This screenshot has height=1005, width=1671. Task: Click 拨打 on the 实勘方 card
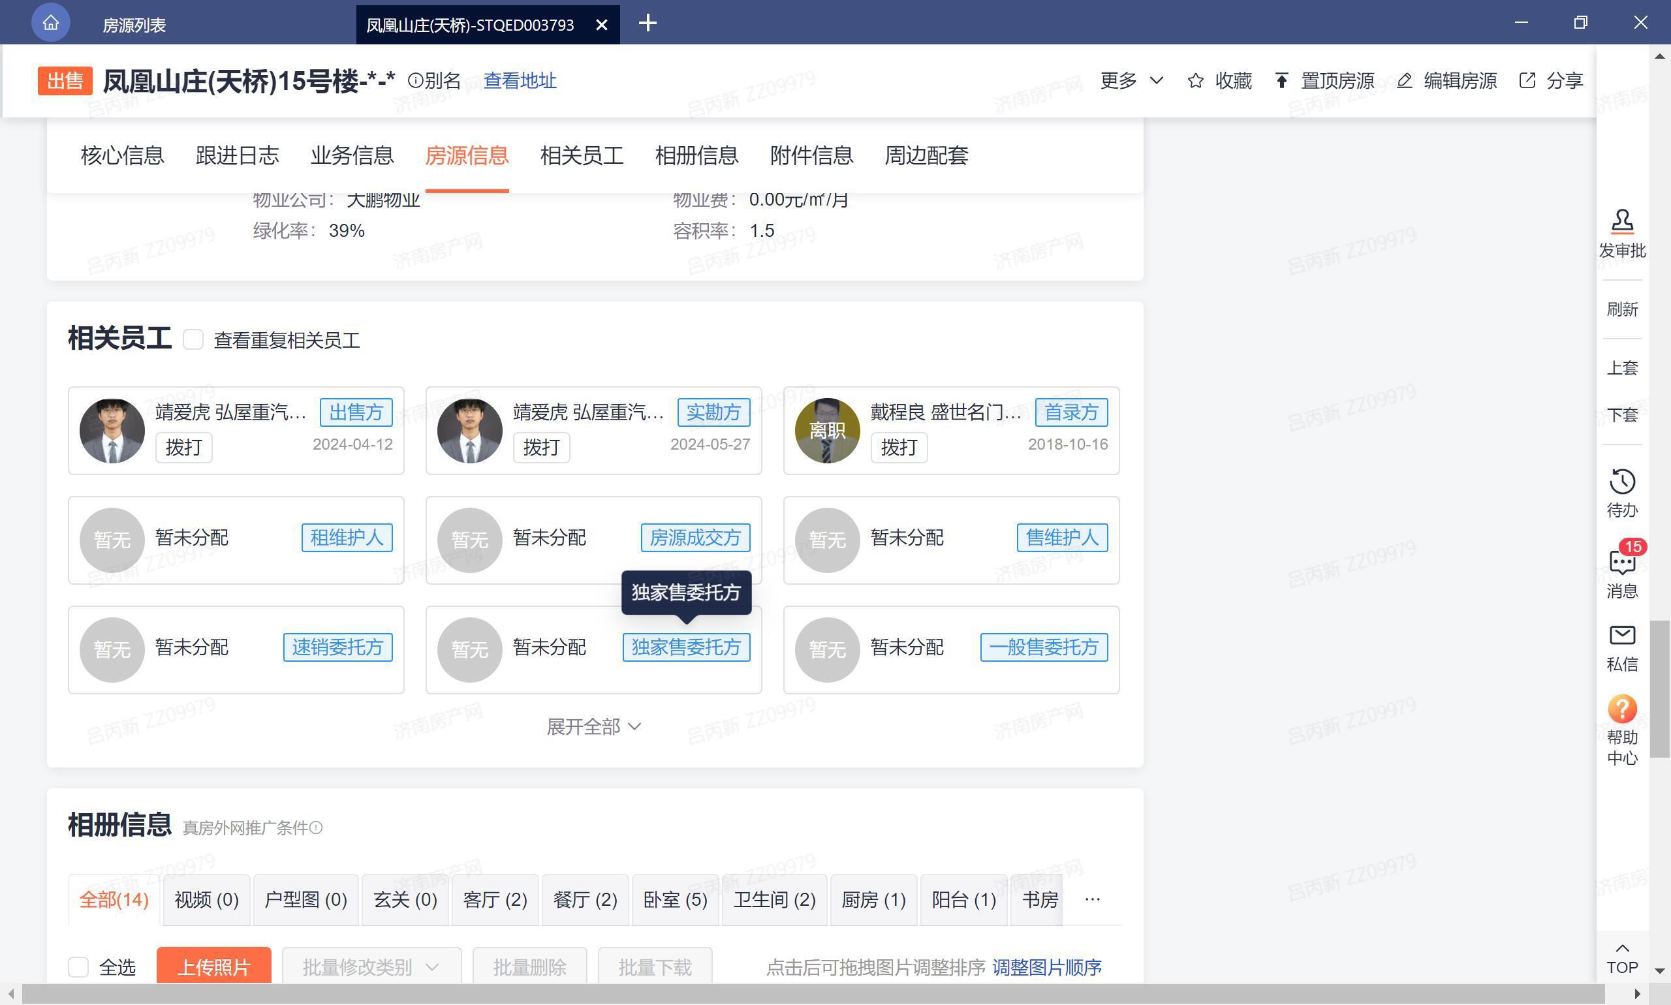(x=541, y=447)
